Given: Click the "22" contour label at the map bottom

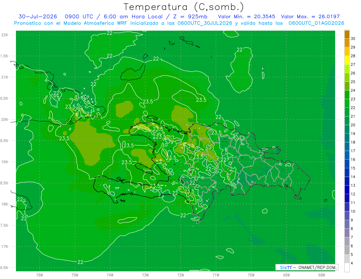Looking at the screenshot, I should tap(80, 262).
